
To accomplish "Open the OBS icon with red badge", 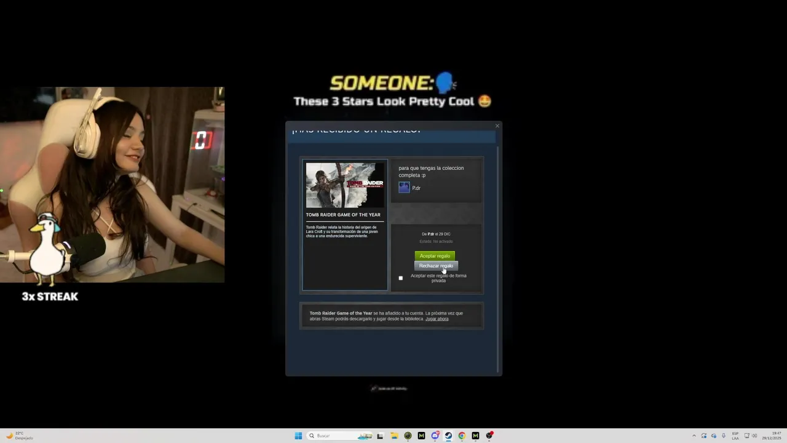I will (x=489, y=436).
